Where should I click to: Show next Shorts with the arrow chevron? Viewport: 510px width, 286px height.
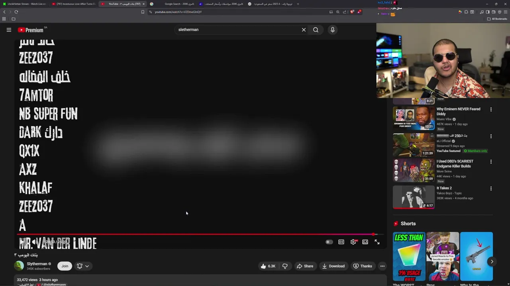[492, 262]
